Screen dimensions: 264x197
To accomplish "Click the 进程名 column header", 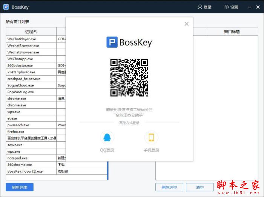I will [31, 32].
